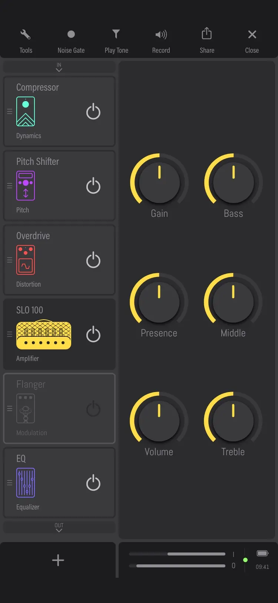Grab the Pitch Shifter reorder handle
This screenshot has width=278, height=603.
click(x=10, y=186)
